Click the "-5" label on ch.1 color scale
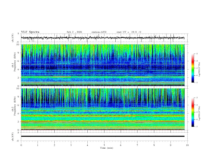This screenshot has width=211, height=163. tap(197, 68)
